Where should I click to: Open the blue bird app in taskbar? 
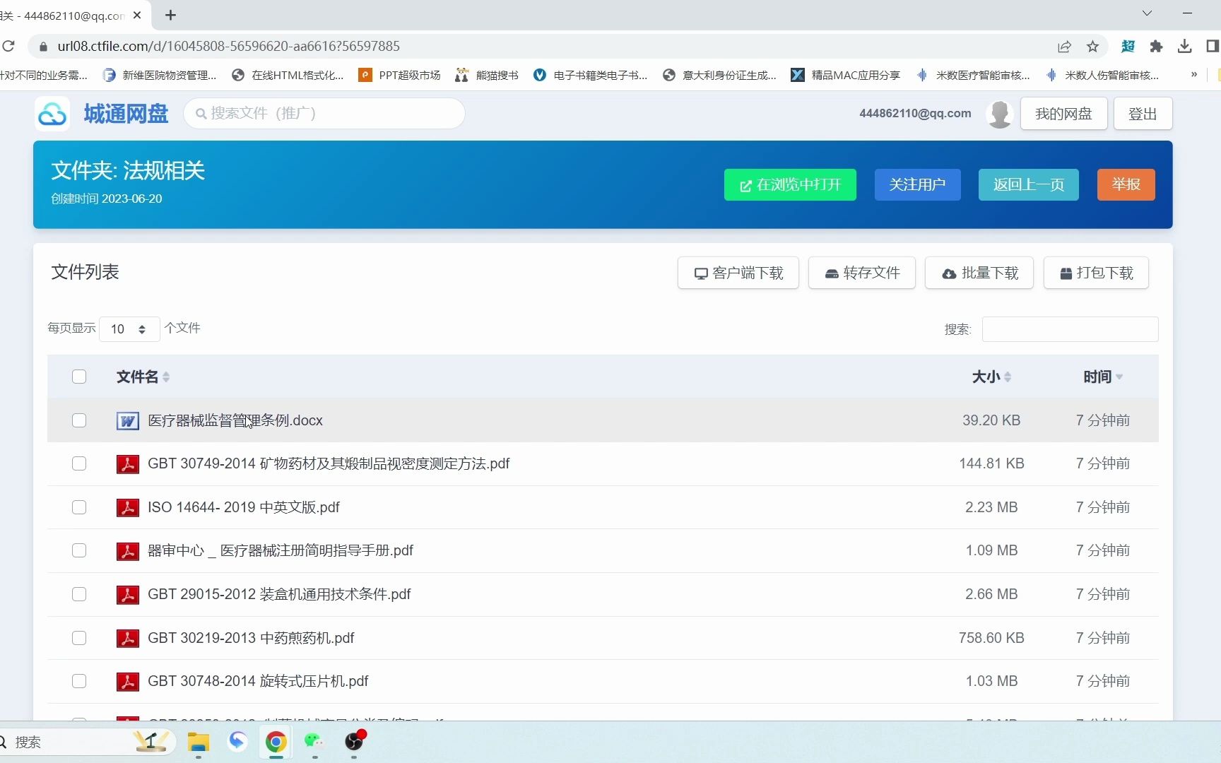click(x=237, y=741)
